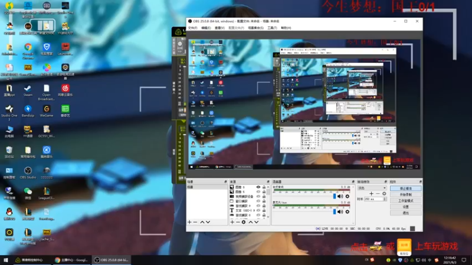Open 帮助(H) menu in OBS
The height and width of the screenshot is (265, 472).
click(286, 28)
